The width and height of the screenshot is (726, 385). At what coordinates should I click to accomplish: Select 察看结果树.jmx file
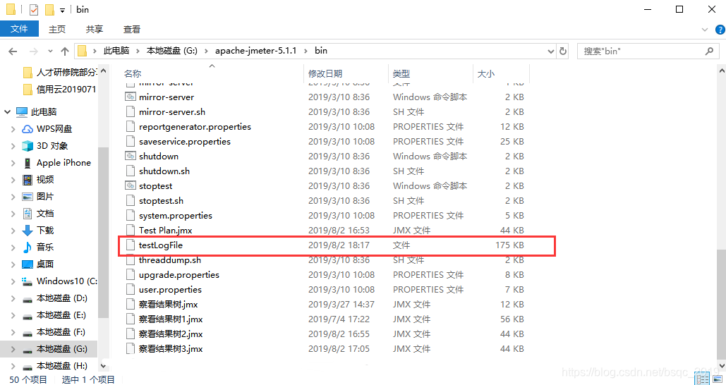(x=169, y=304)
